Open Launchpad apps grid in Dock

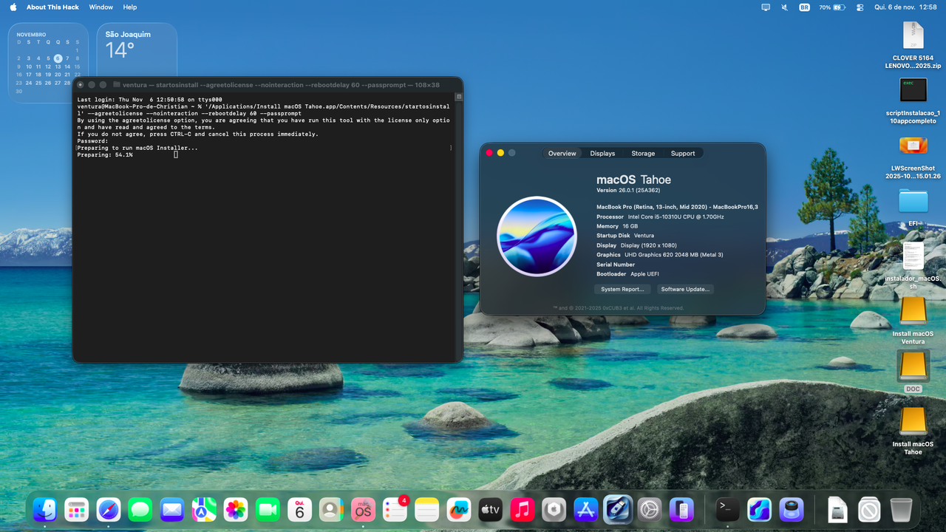[77, 509]
